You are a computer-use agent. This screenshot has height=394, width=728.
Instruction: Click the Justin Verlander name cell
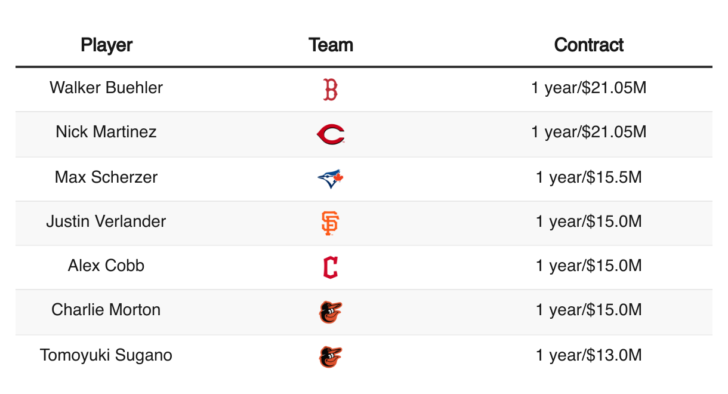point(106,221)
